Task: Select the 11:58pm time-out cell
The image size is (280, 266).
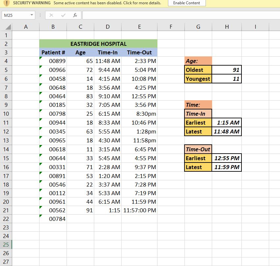Action: coord(139,140)
